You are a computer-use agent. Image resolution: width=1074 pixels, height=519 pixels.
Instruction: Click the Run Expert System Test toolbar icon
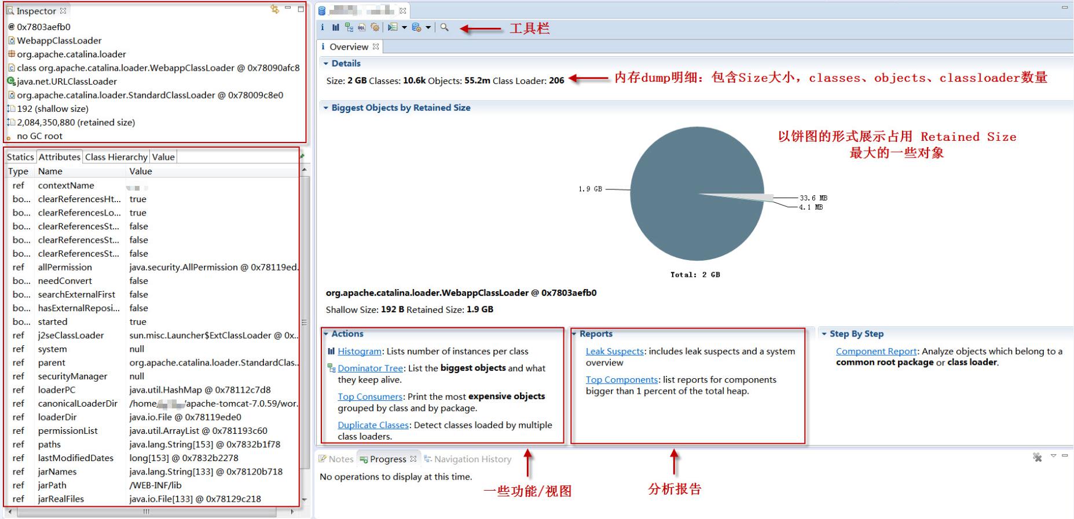tap(393, 27)
